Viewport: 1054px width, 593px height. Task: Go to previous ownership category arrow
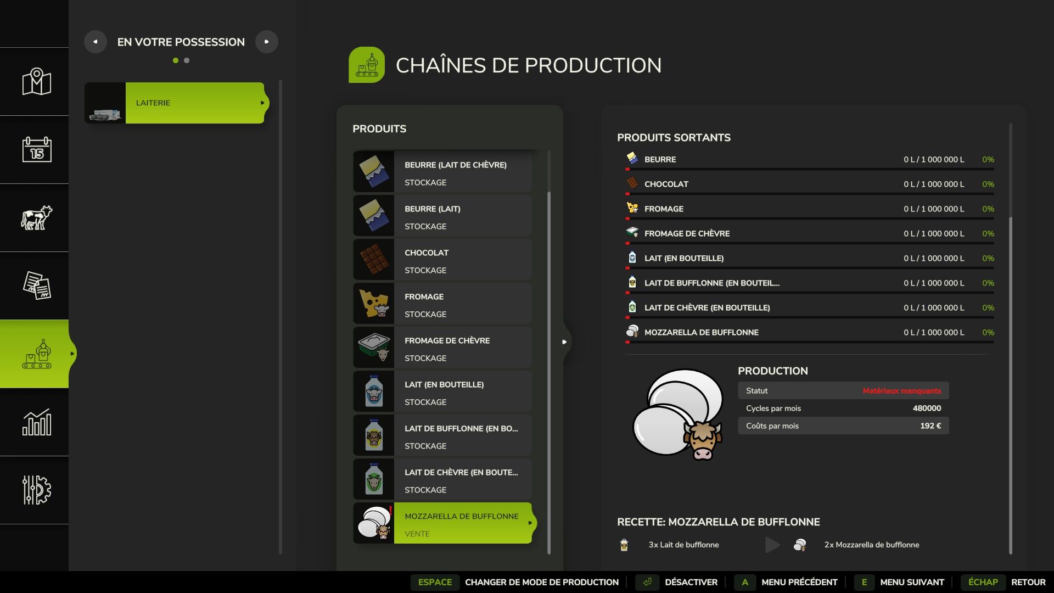pos(96,42)
